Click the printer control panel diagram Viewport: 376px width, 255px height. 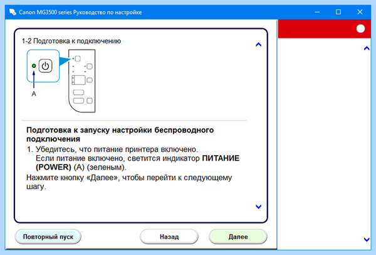[81, 81]
